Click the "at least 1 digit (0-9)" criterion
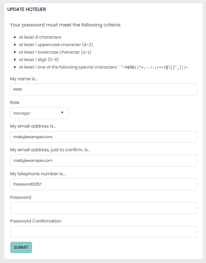 pos(39,59)
